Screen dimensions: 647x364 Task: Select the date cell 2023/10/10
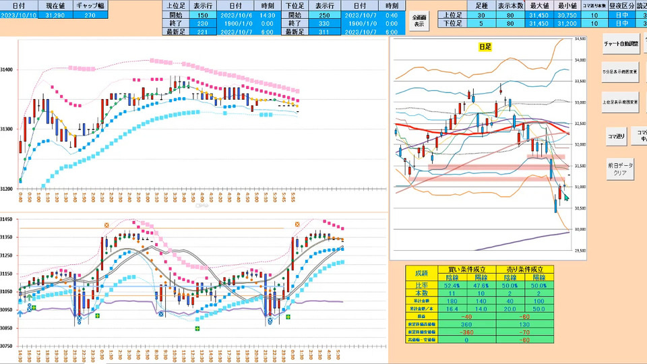19,15
